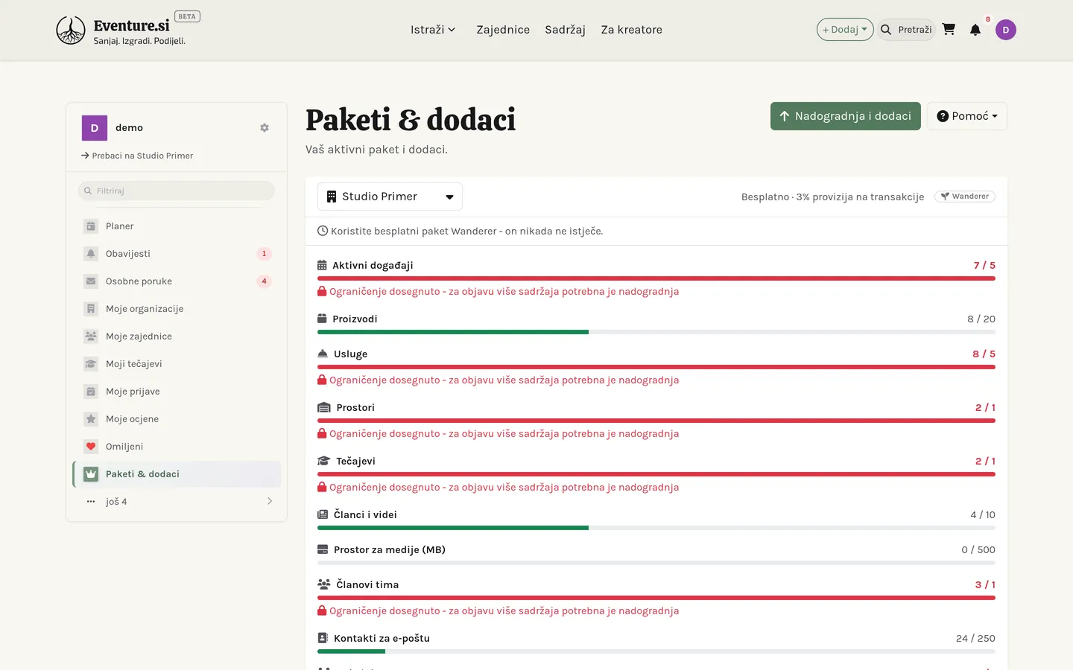Click the Osobne poruke envelope icon
1073x670 pixels.
pos(91,281)
